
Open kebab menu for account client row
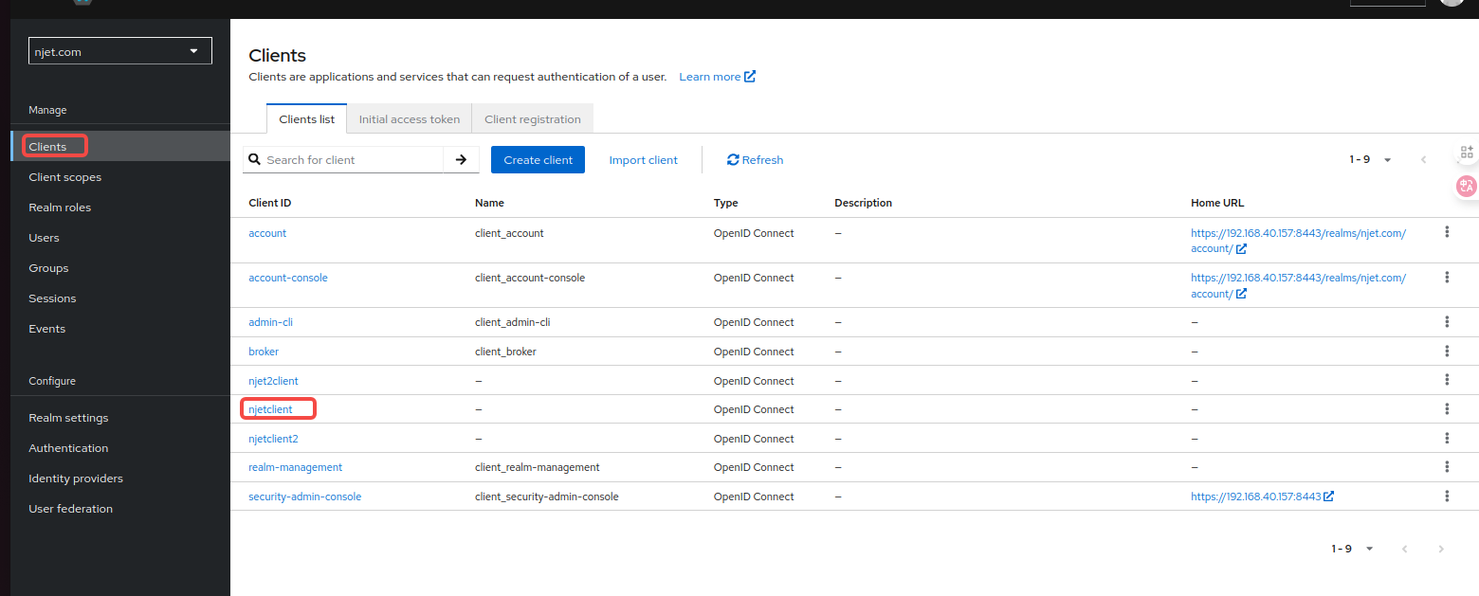[x=1447, y=232]
